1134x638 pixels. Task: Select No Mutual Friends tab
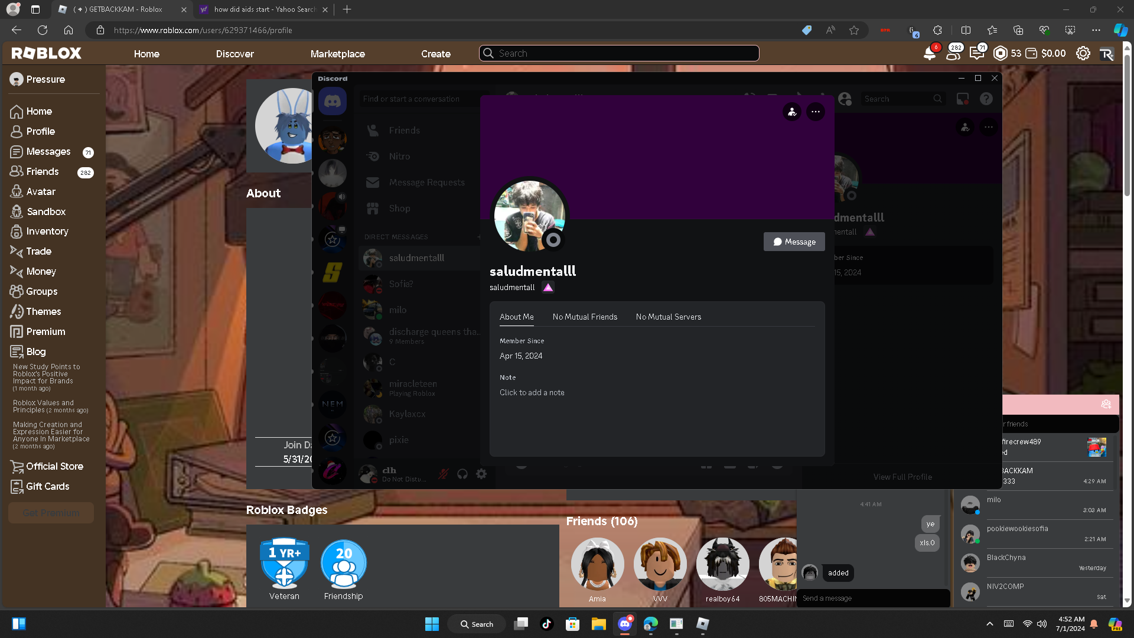585,317
